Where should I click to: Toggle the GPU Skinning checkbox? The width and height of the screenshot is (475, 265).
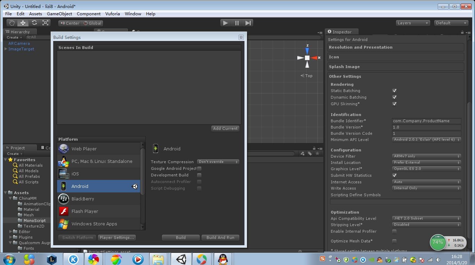pos(394,104)
